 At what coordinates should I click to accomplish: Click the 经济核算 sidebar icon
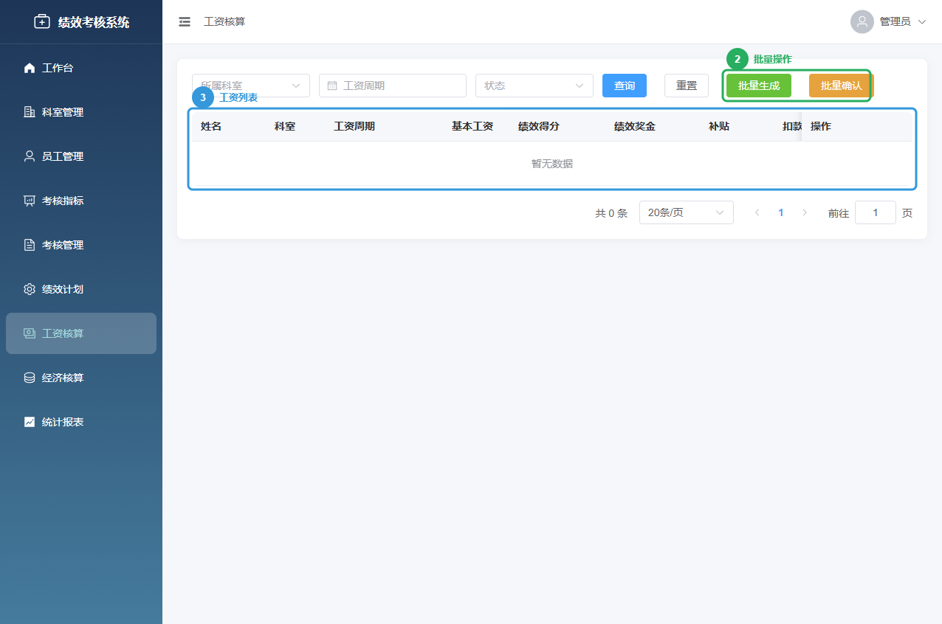click(30, 377)
